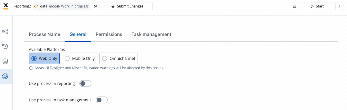Turn on Use process in task management
347x110 pixels.
102,100
